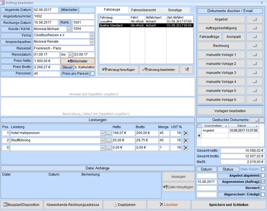Attach a file via Datei hinzufügen
Screen dimensions: 267x211
click(179, 187)
